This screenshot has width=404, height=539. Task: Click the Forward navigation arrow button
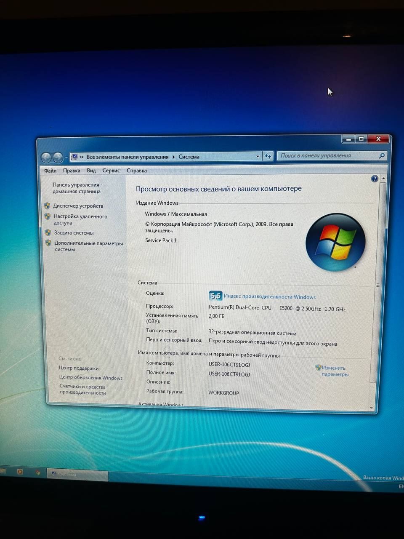[x=58, y=157]
